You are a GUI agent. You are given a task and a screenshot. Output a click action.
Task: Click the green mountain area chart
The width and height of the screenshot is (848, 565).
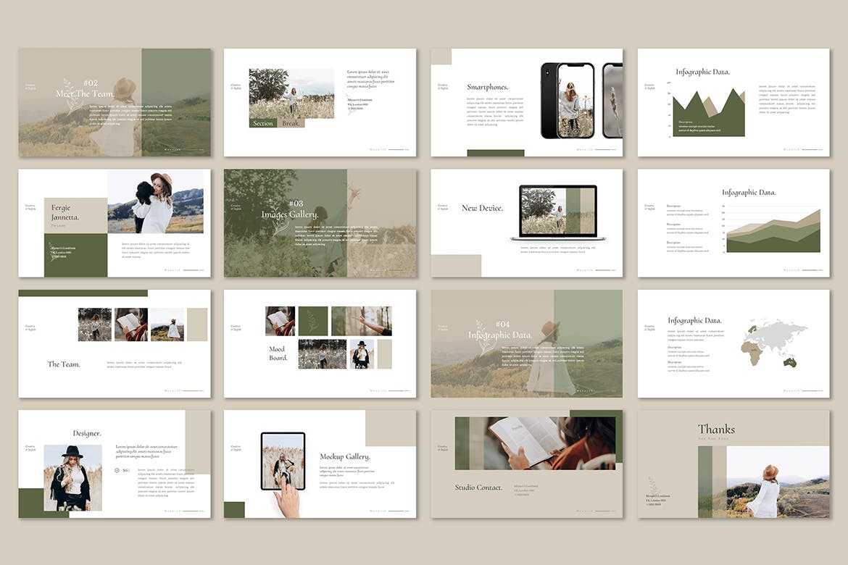coord(708,114)
